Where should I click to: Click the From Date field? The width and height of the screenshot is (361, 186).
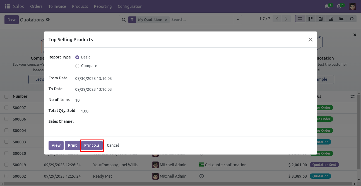pyautogui.click(x=93, y=79)
